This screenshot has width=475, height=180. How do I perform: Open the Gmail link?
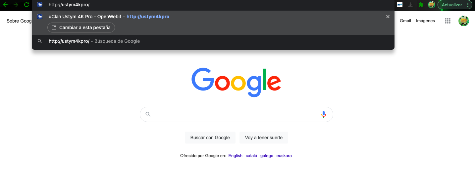405,21
